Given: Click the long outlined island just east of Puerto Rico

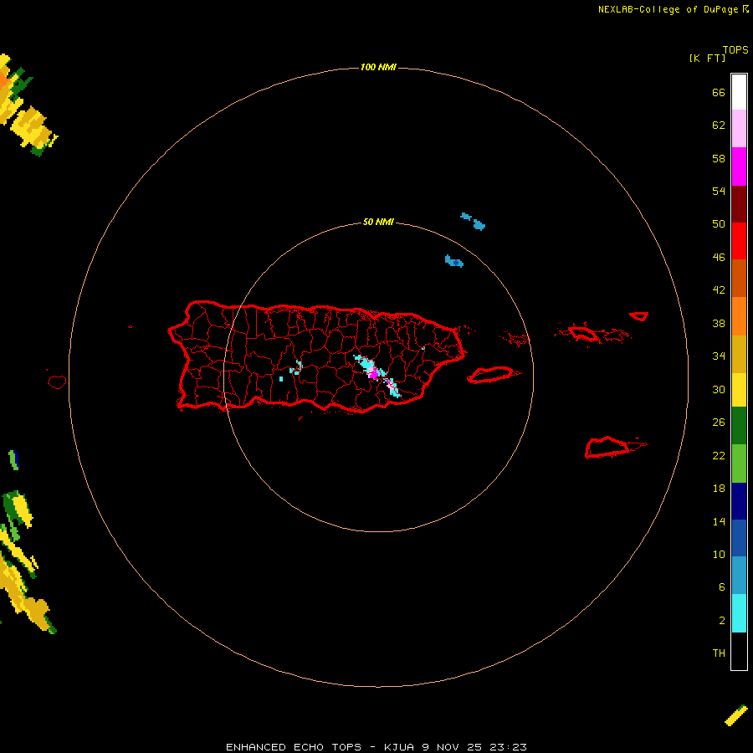Looking at the screenshot, I should [x=491, y=375].
